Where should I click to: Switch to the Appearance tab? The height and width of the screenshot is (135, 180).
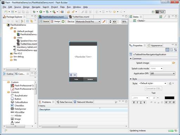[x=155, y=45]
